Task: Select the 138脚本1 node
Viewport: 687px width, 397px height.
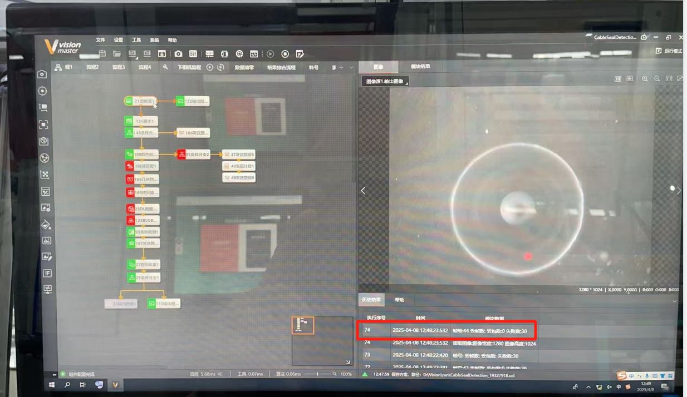Action: pos(141,121)
